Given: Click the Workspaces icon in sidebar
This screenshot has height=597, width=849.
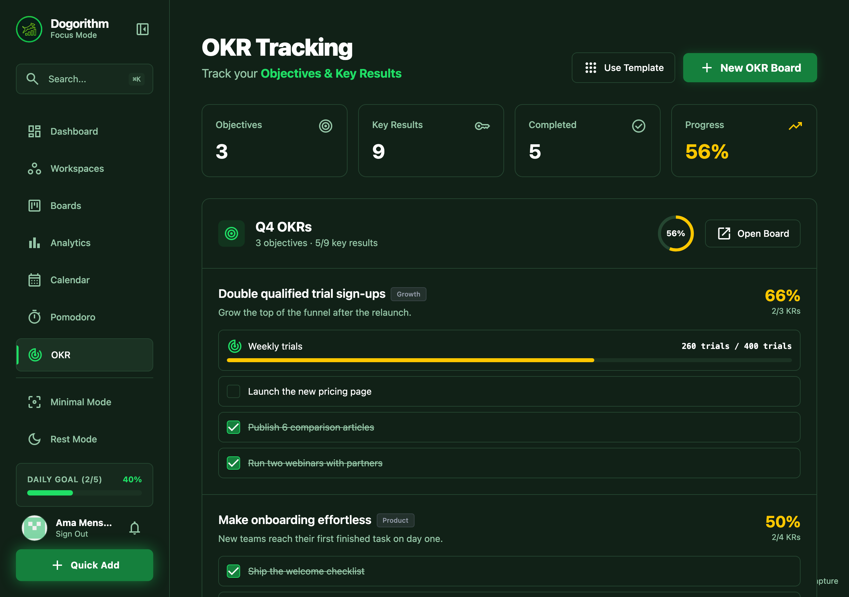Looking at the screenshot, I should click(34, 169).
